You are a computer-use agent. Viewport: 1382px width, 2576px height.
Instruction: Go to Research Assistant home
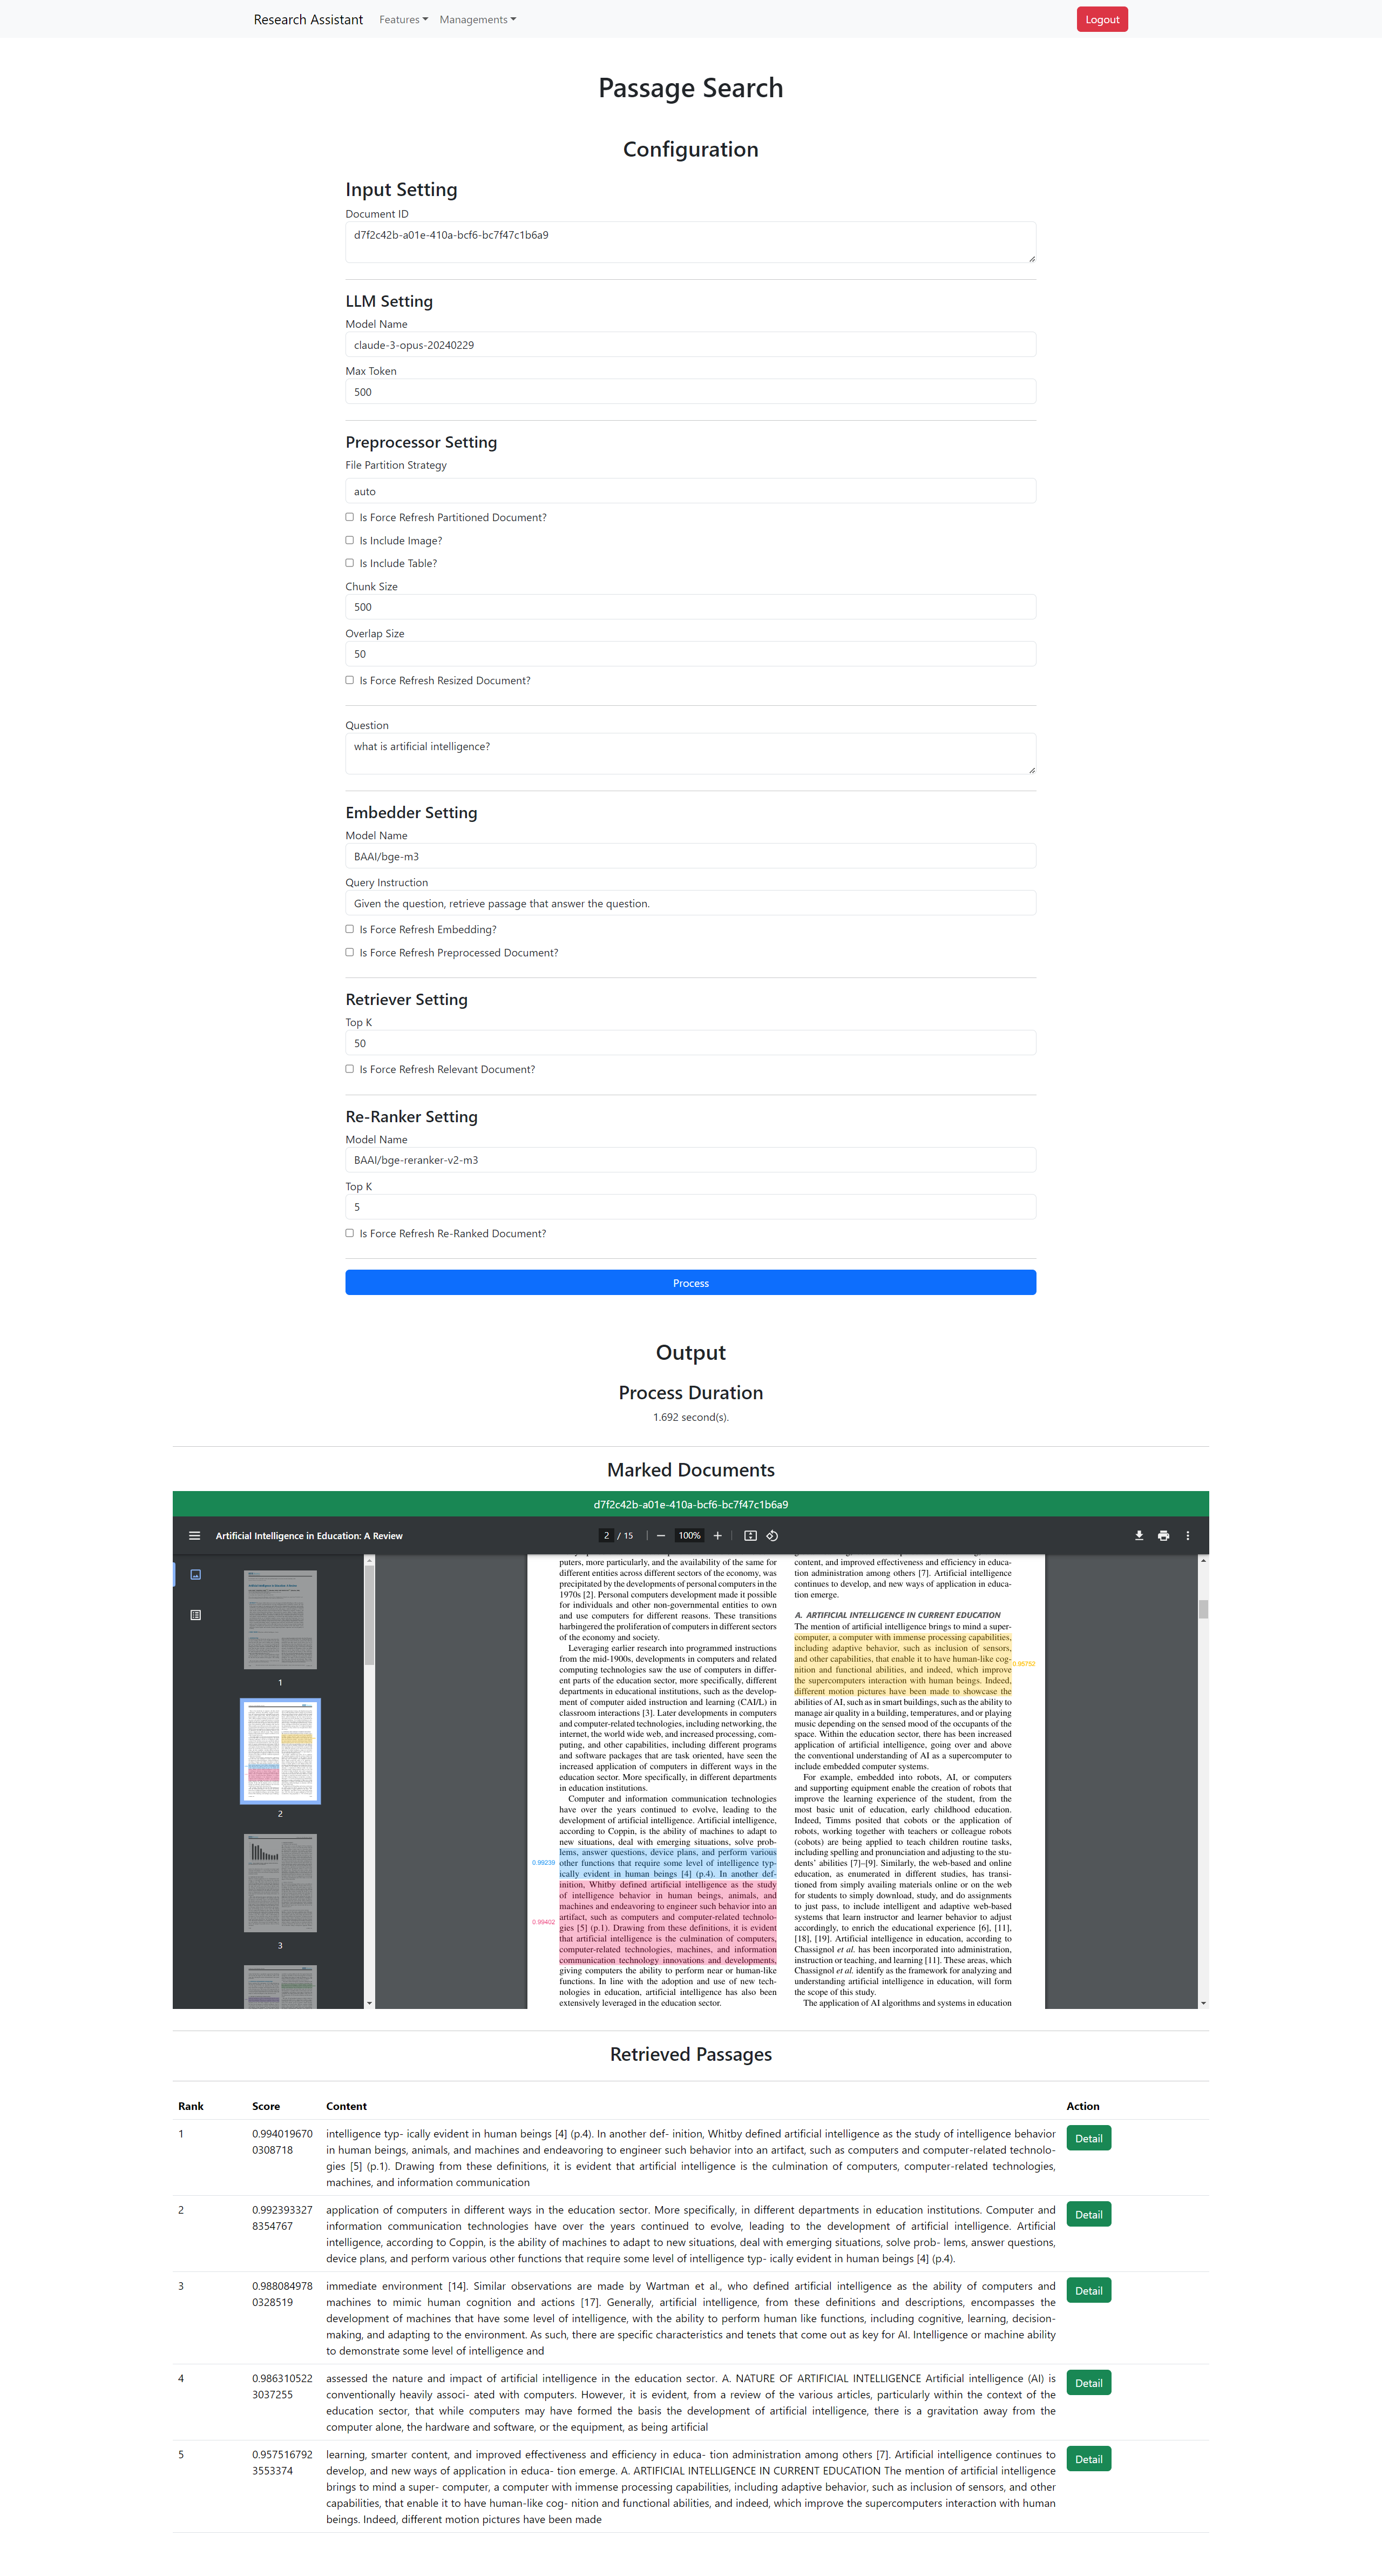pos(308,19)
